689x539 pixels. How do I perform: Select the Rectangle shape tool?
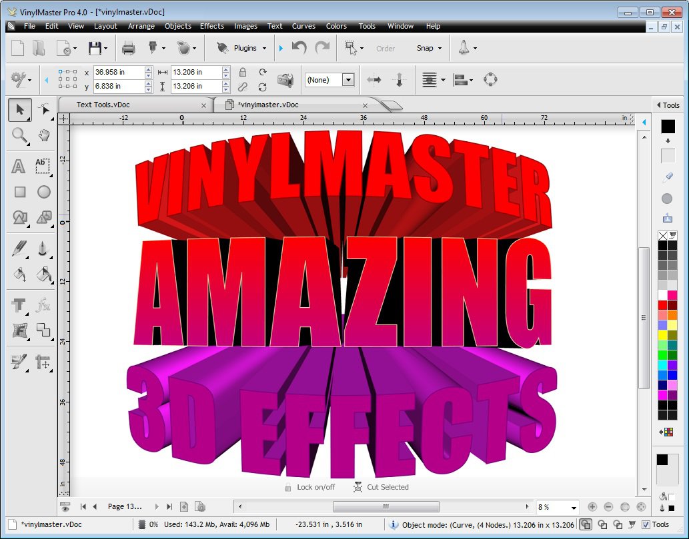(x=20, y=192)
